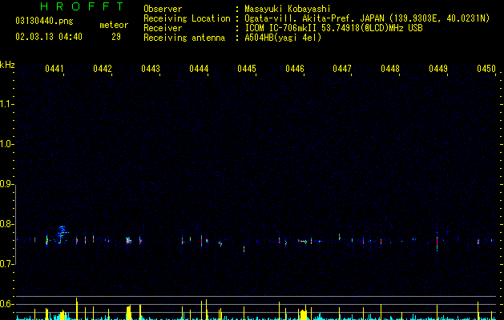
Task: Click the HROFFT title text
Action: tap(83, 6)
